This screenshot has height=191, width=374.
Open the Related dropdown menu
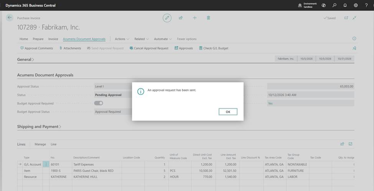click(x=142, y=39)
